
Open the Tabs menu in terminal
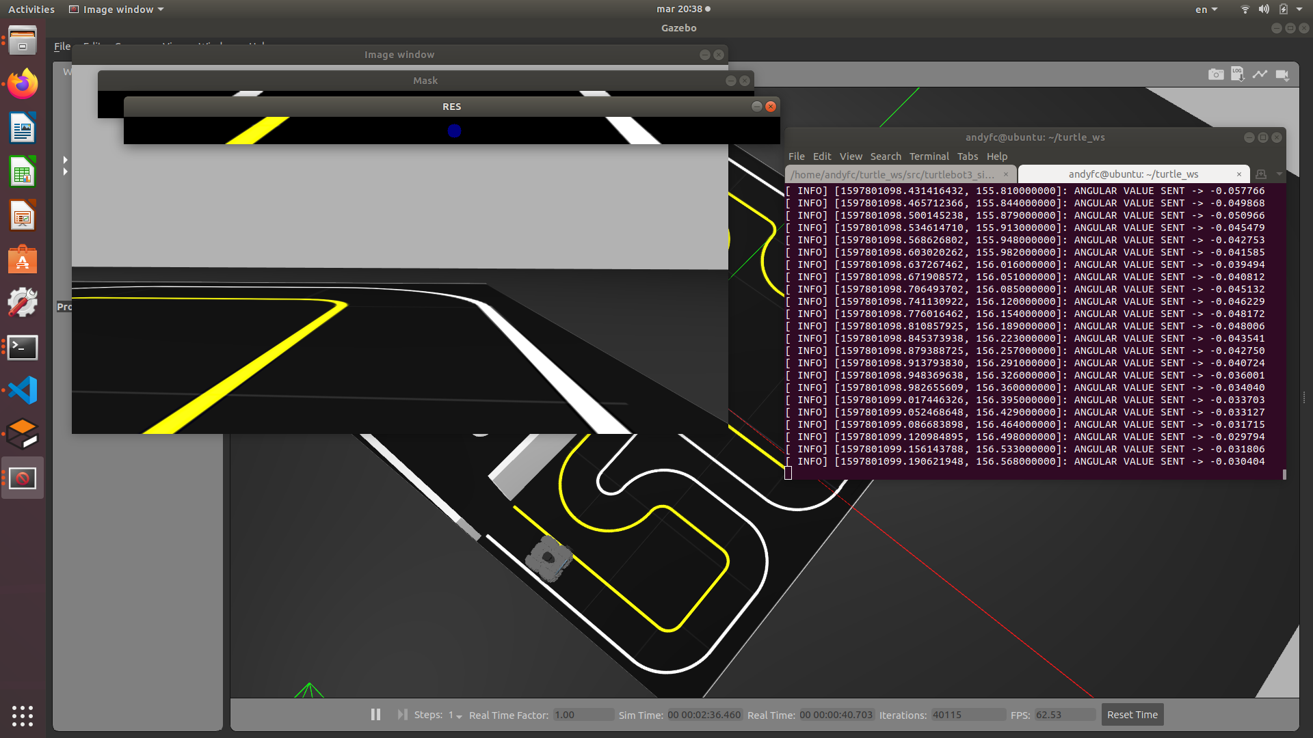click(967, 156)
